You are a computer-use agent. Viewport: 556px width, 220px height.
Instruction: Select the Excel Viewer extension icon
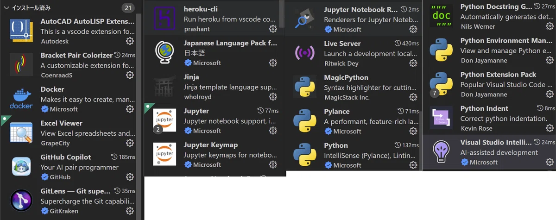(x=21, y=133)
